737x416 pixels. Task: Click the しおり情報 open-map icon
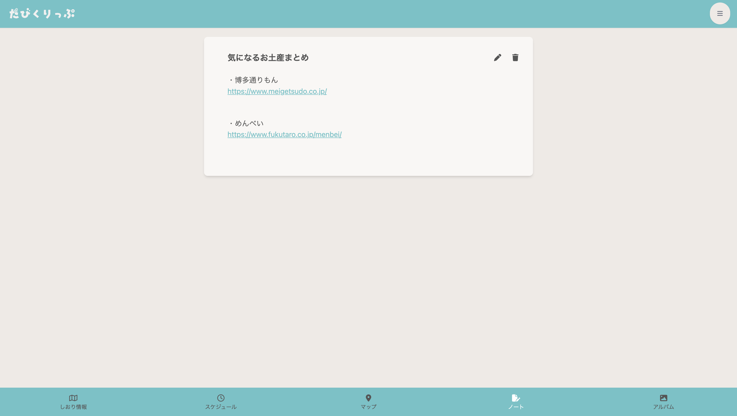coord(73,398)
